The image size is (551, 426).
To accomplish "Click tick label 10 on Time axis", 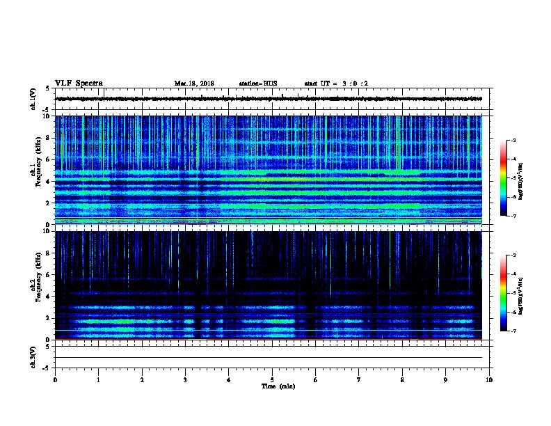I will point(489,379).
